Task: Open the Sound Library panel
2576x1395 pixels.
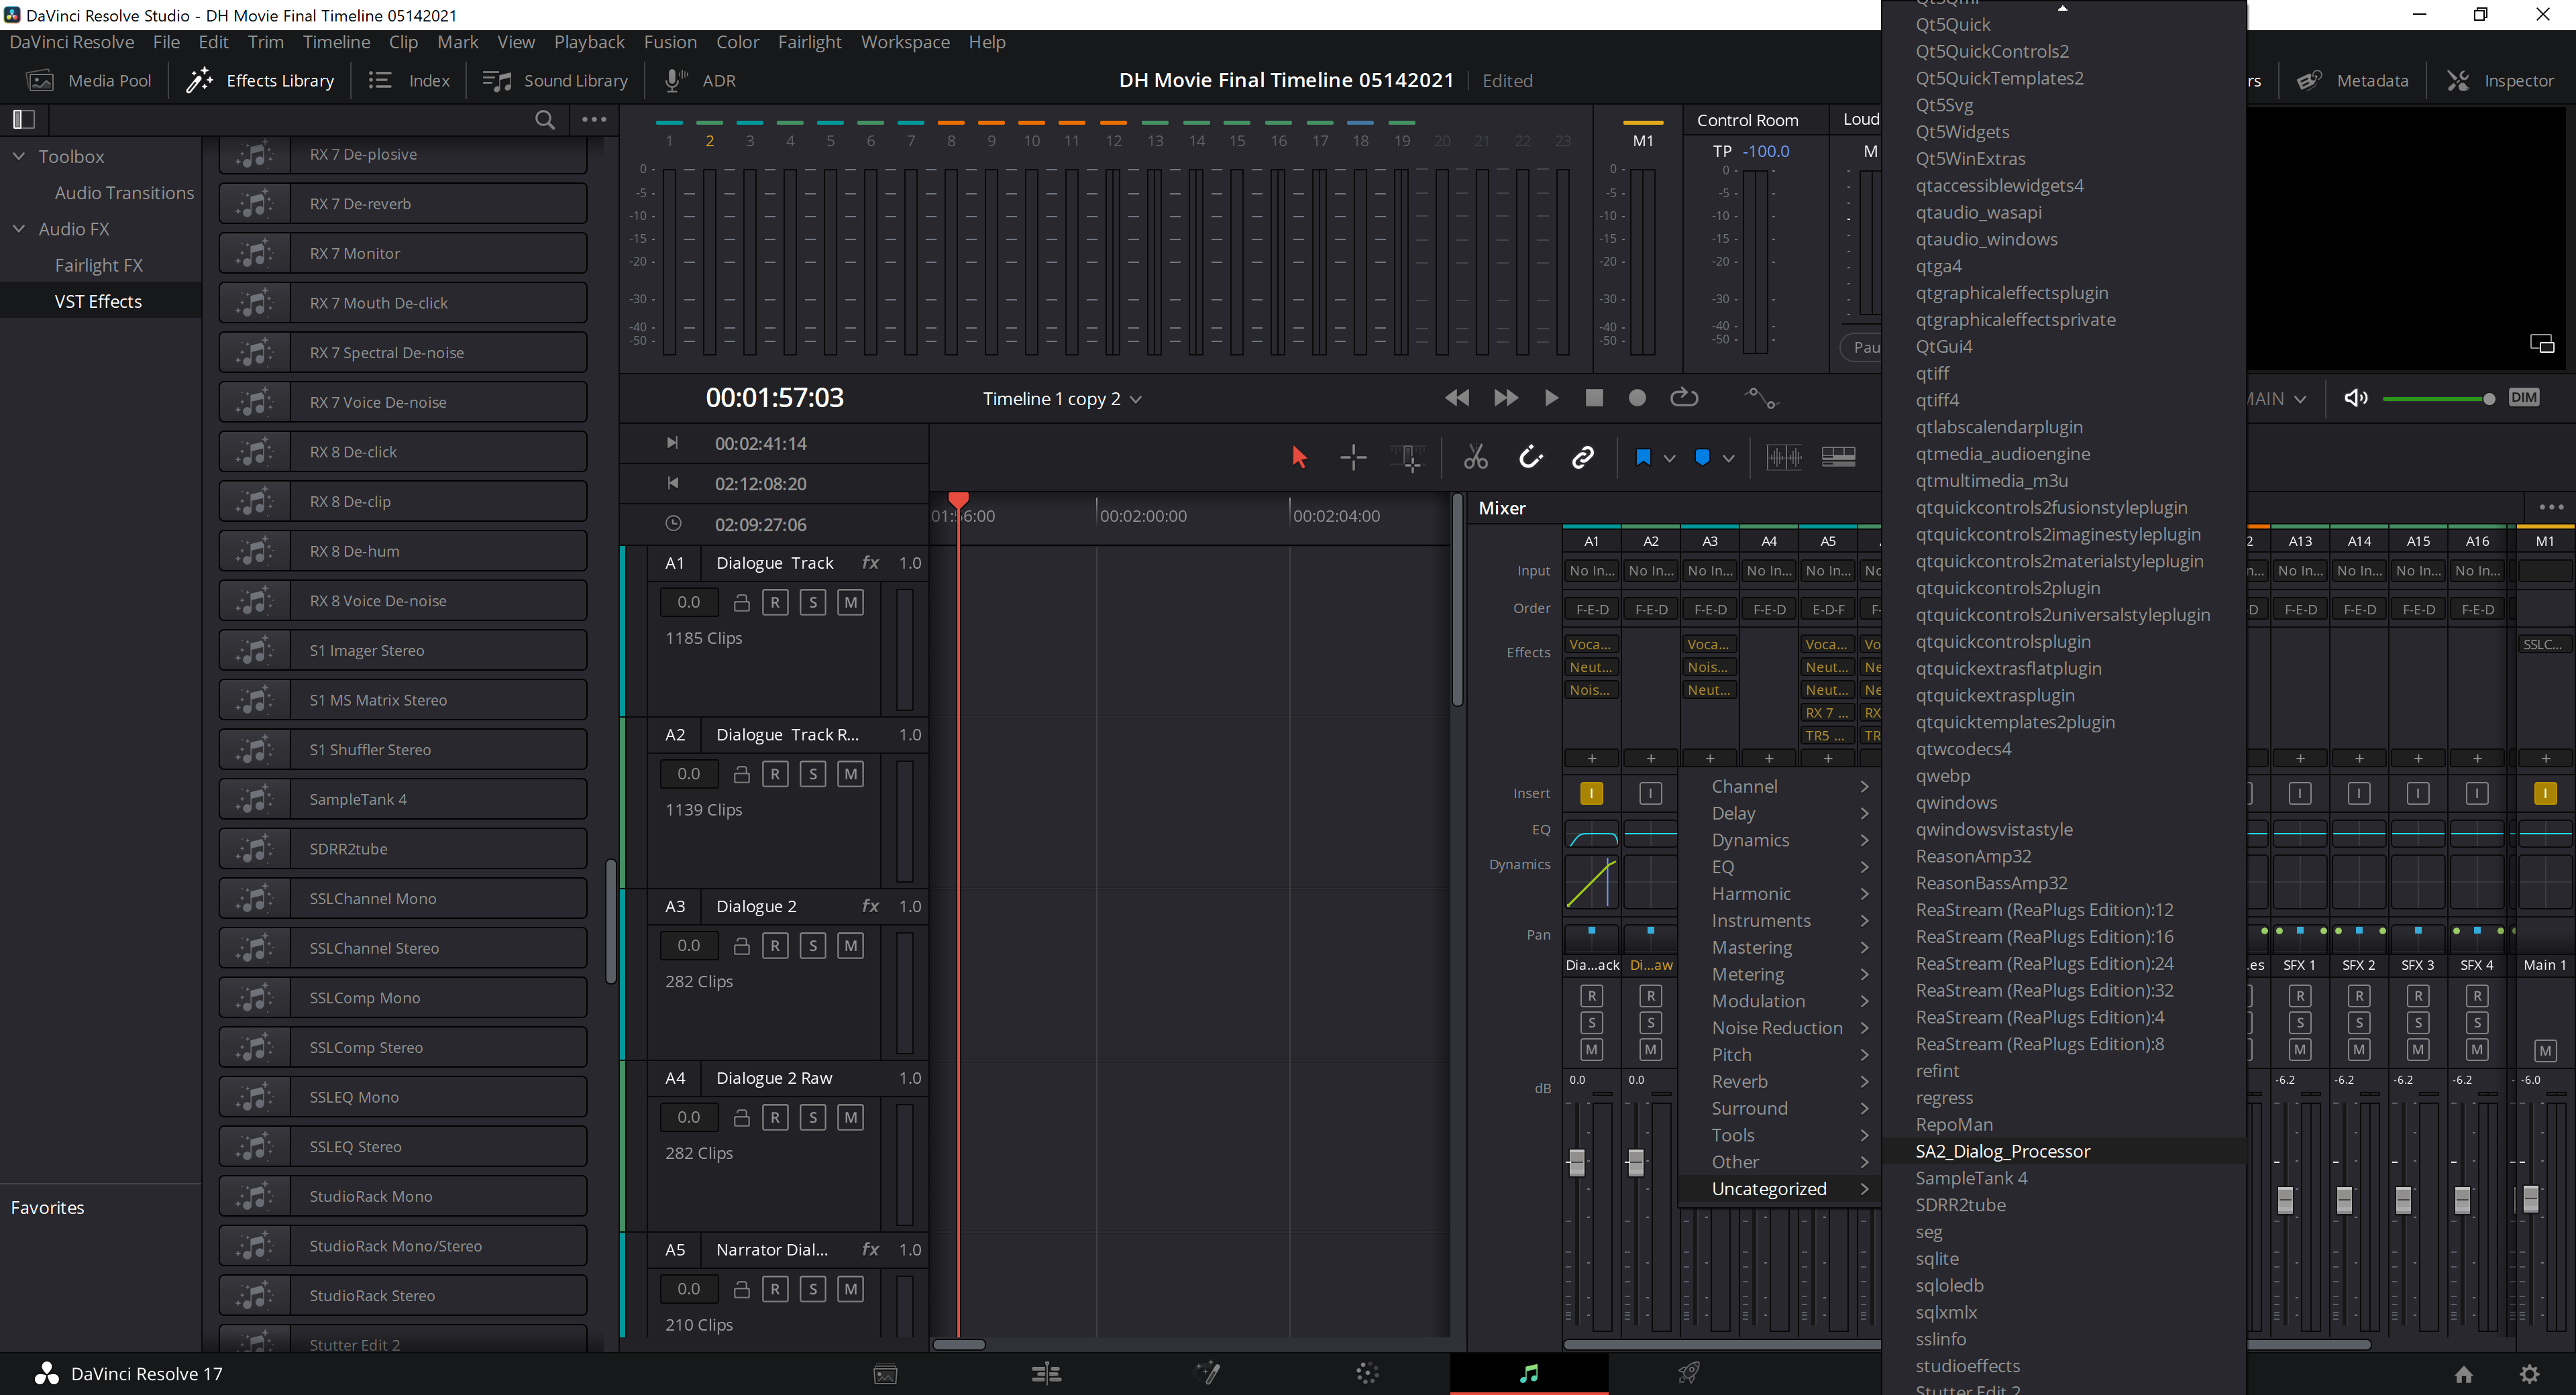Action: tap(555, 81)
